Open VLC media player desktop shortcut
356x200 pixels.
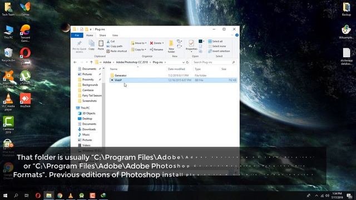click(x=8, y=102)
